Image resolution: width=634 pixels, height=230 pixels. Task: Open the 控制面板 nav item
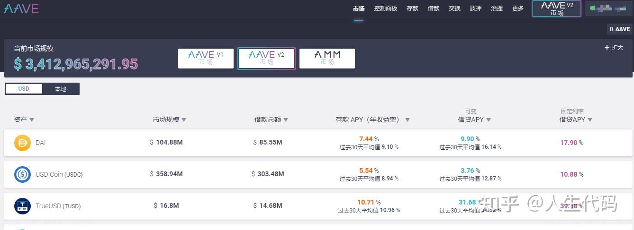(386, 9)
